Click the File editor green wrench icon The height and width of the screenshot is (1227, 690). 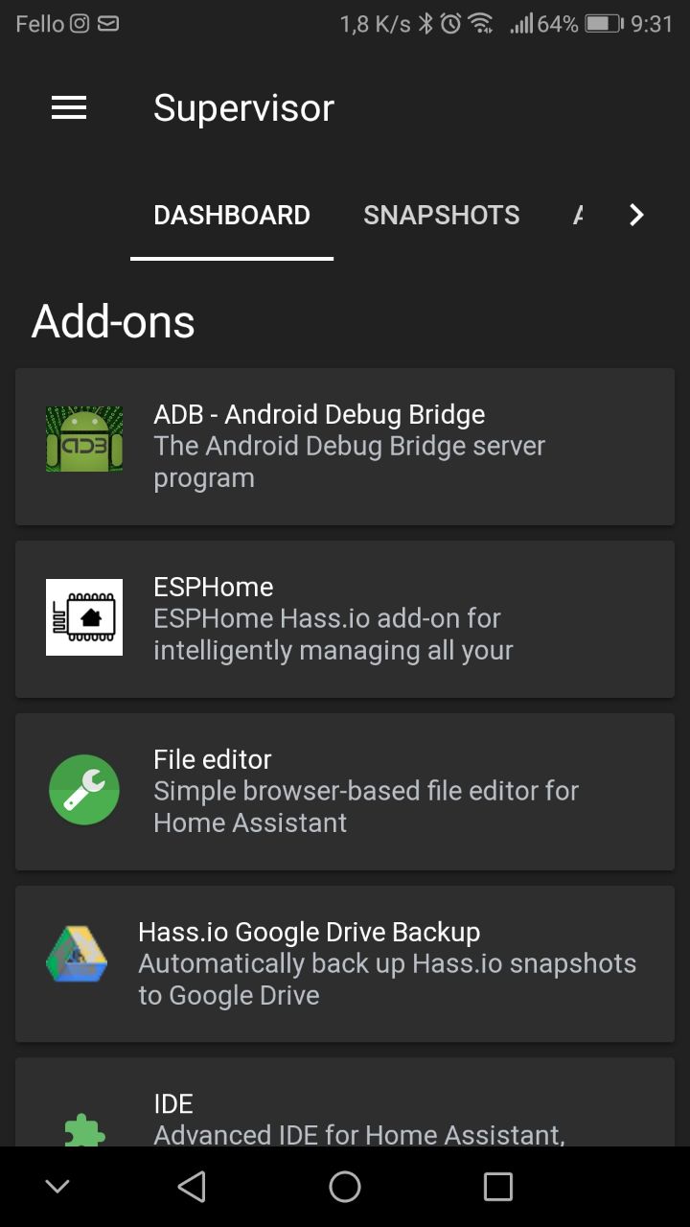tap(84, 790)
